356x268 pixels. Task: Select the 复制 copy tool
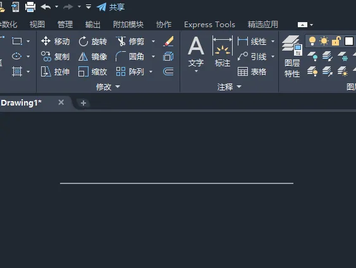56,56
